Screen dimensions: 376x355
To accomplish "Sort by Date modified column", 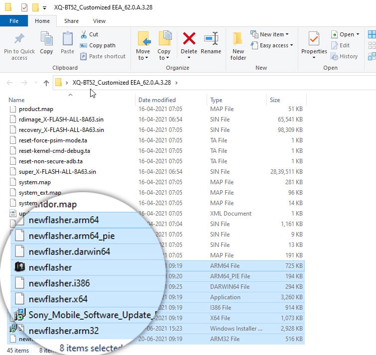I will (157, 100).
